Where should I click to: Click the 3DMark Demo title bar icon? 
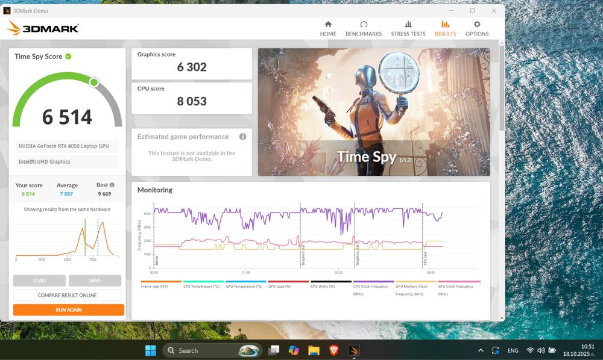(x=7, y=11)
